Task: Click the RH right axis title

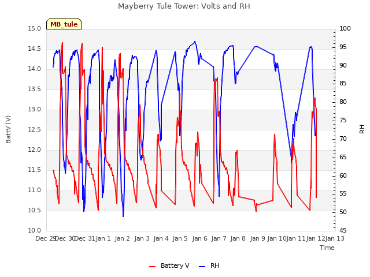Action: (362, 129)
